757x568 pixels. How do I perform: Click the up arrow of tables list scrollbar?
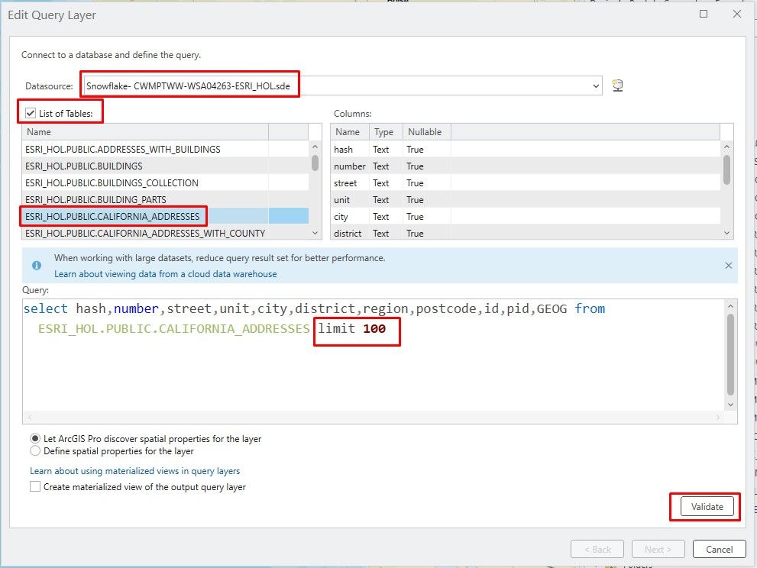[x=315, y=147]
